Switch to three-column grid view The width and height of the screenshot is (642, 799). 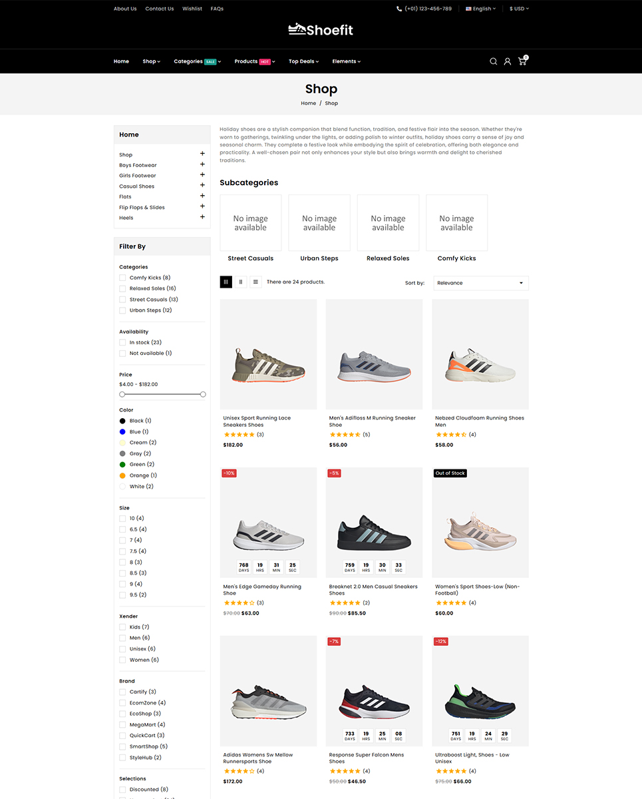[226, 282]
